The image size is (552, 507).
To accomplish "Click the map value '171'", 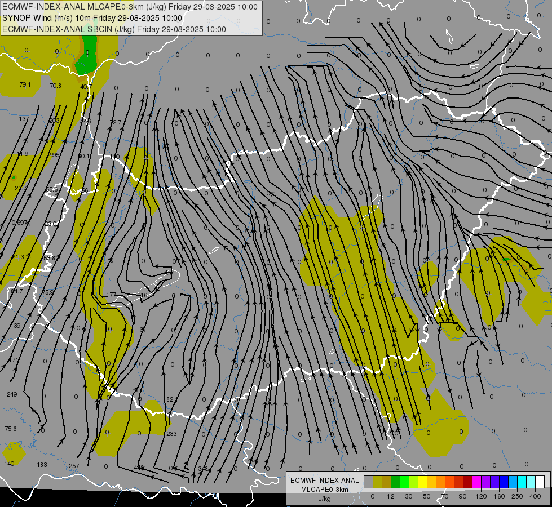I will tap(14, 360).
